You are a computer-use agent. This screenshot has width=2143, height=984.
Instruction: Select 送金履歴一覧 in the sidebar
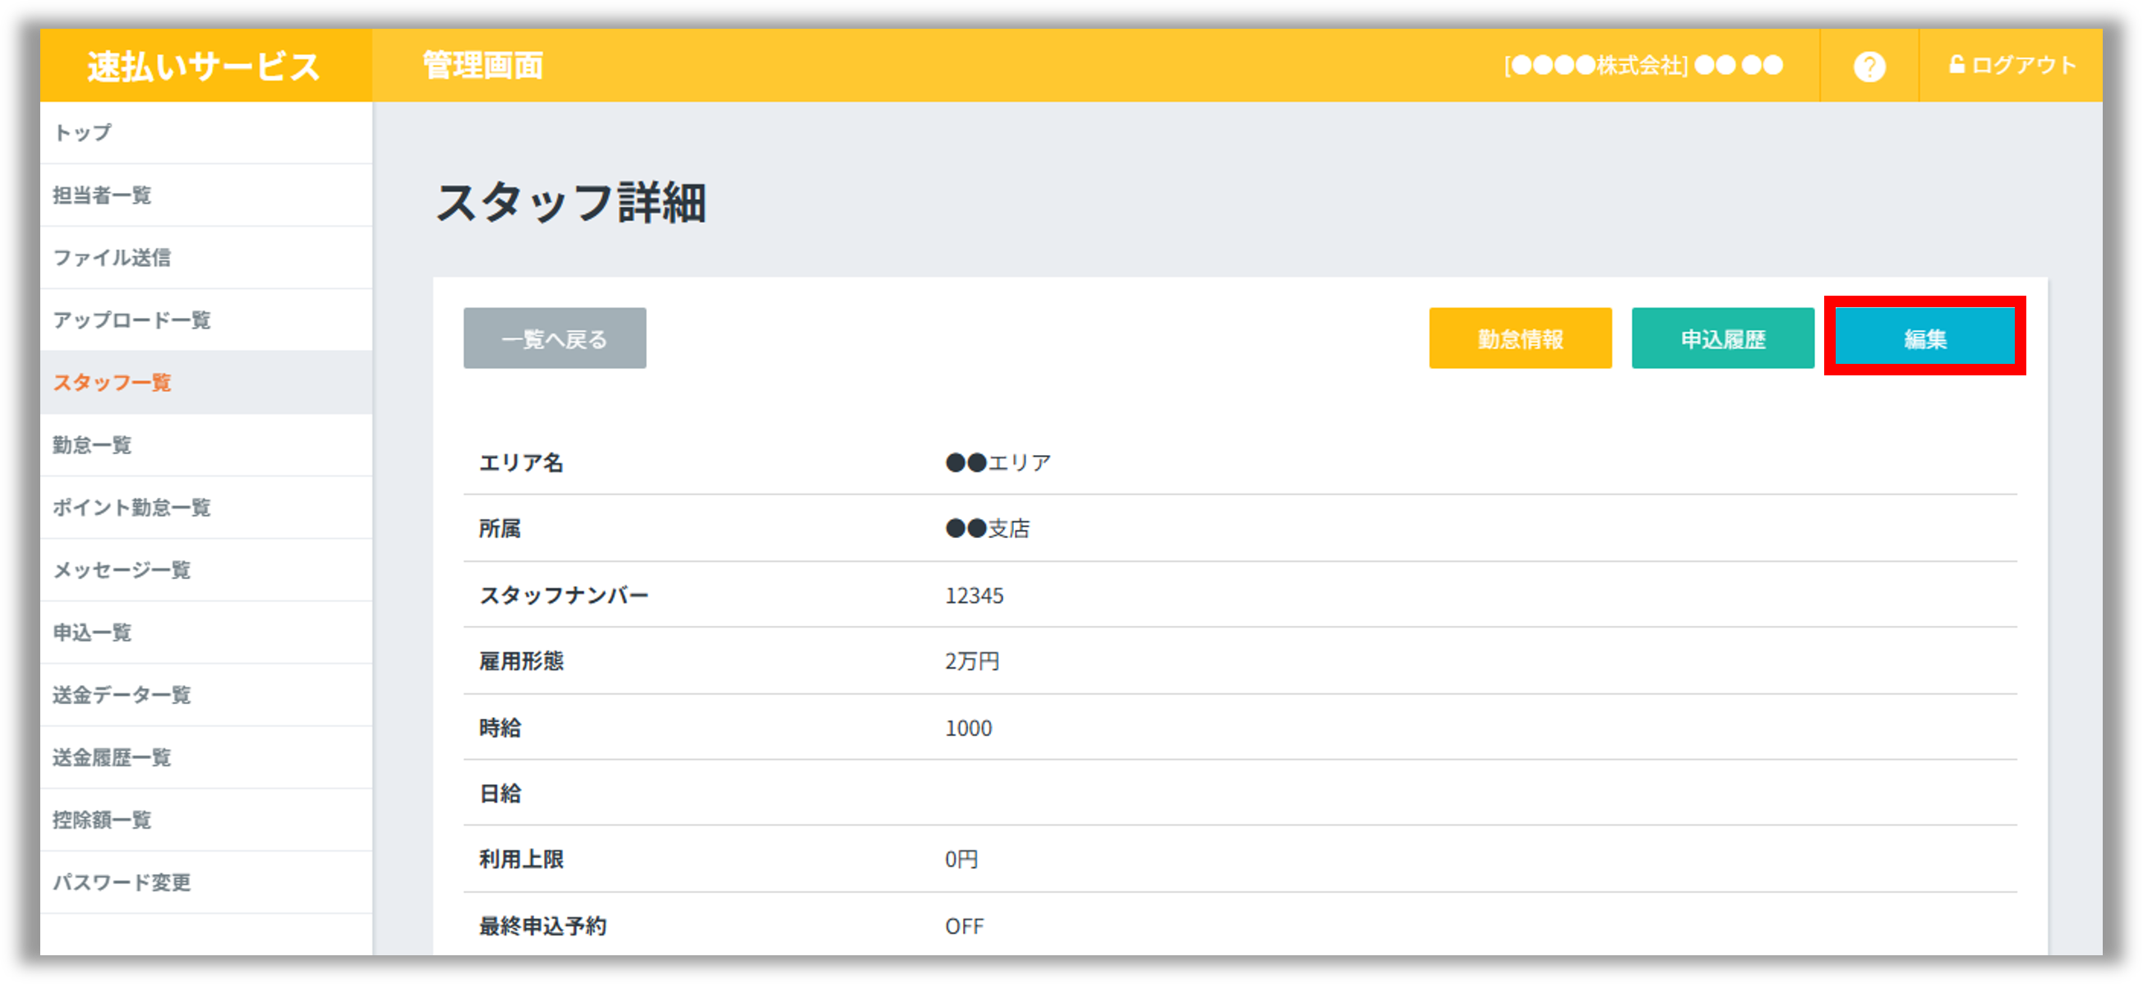coord(112,756)
